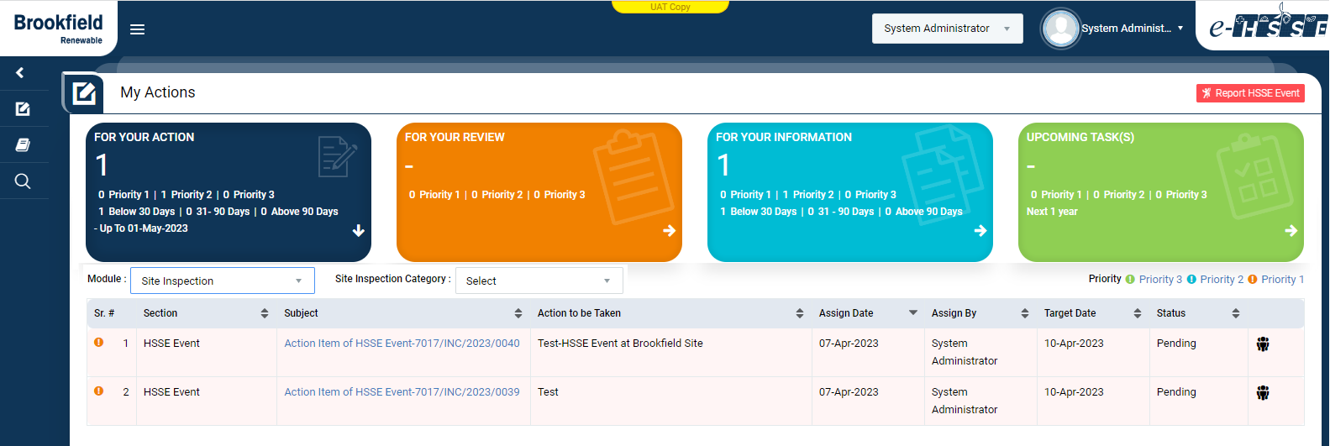
Task: Sort table by Section column
Action: pos(265,313)
